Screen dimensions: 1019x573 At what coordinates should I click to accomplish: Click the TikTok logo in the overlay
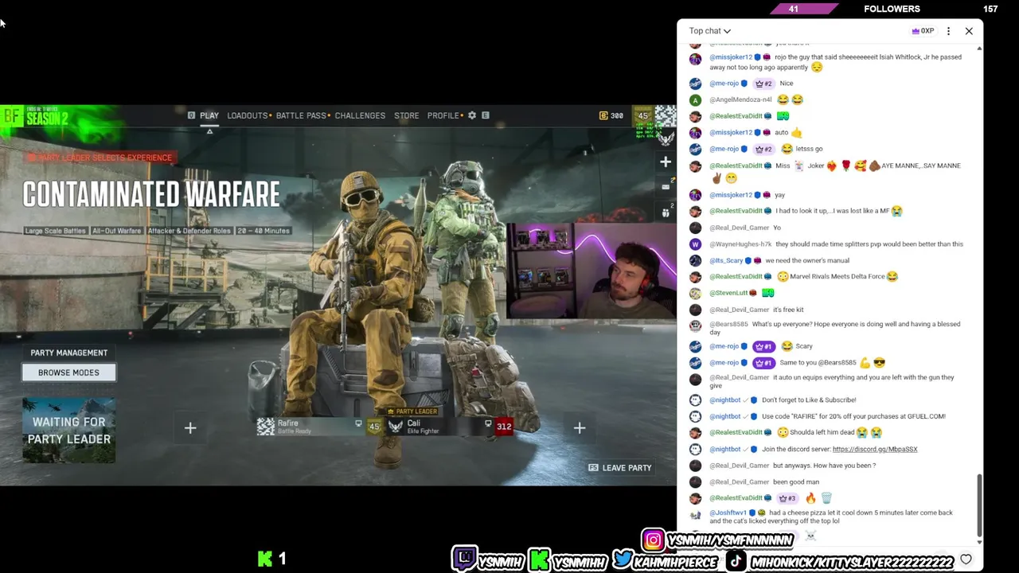tap(736, 561)
